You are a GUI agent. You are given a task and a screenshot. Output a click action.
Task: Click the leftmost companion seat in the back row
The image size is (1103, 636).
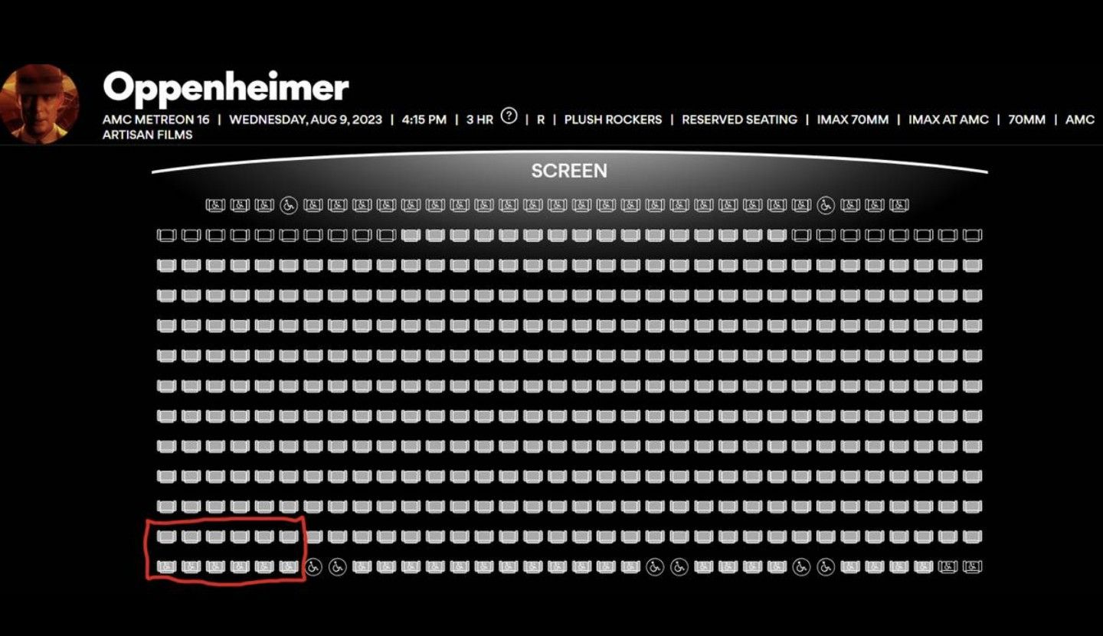(x=166, y=567)
